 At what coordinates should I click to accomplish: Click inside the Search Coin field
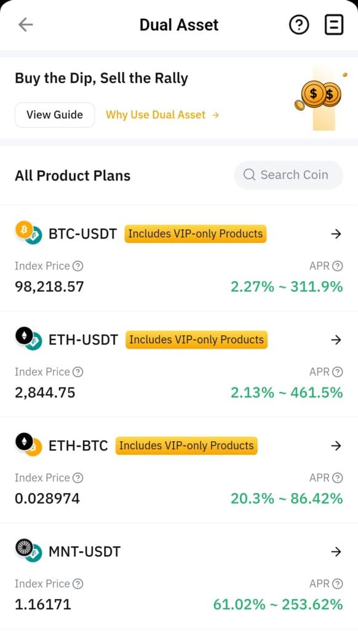[x=295, y=175]
